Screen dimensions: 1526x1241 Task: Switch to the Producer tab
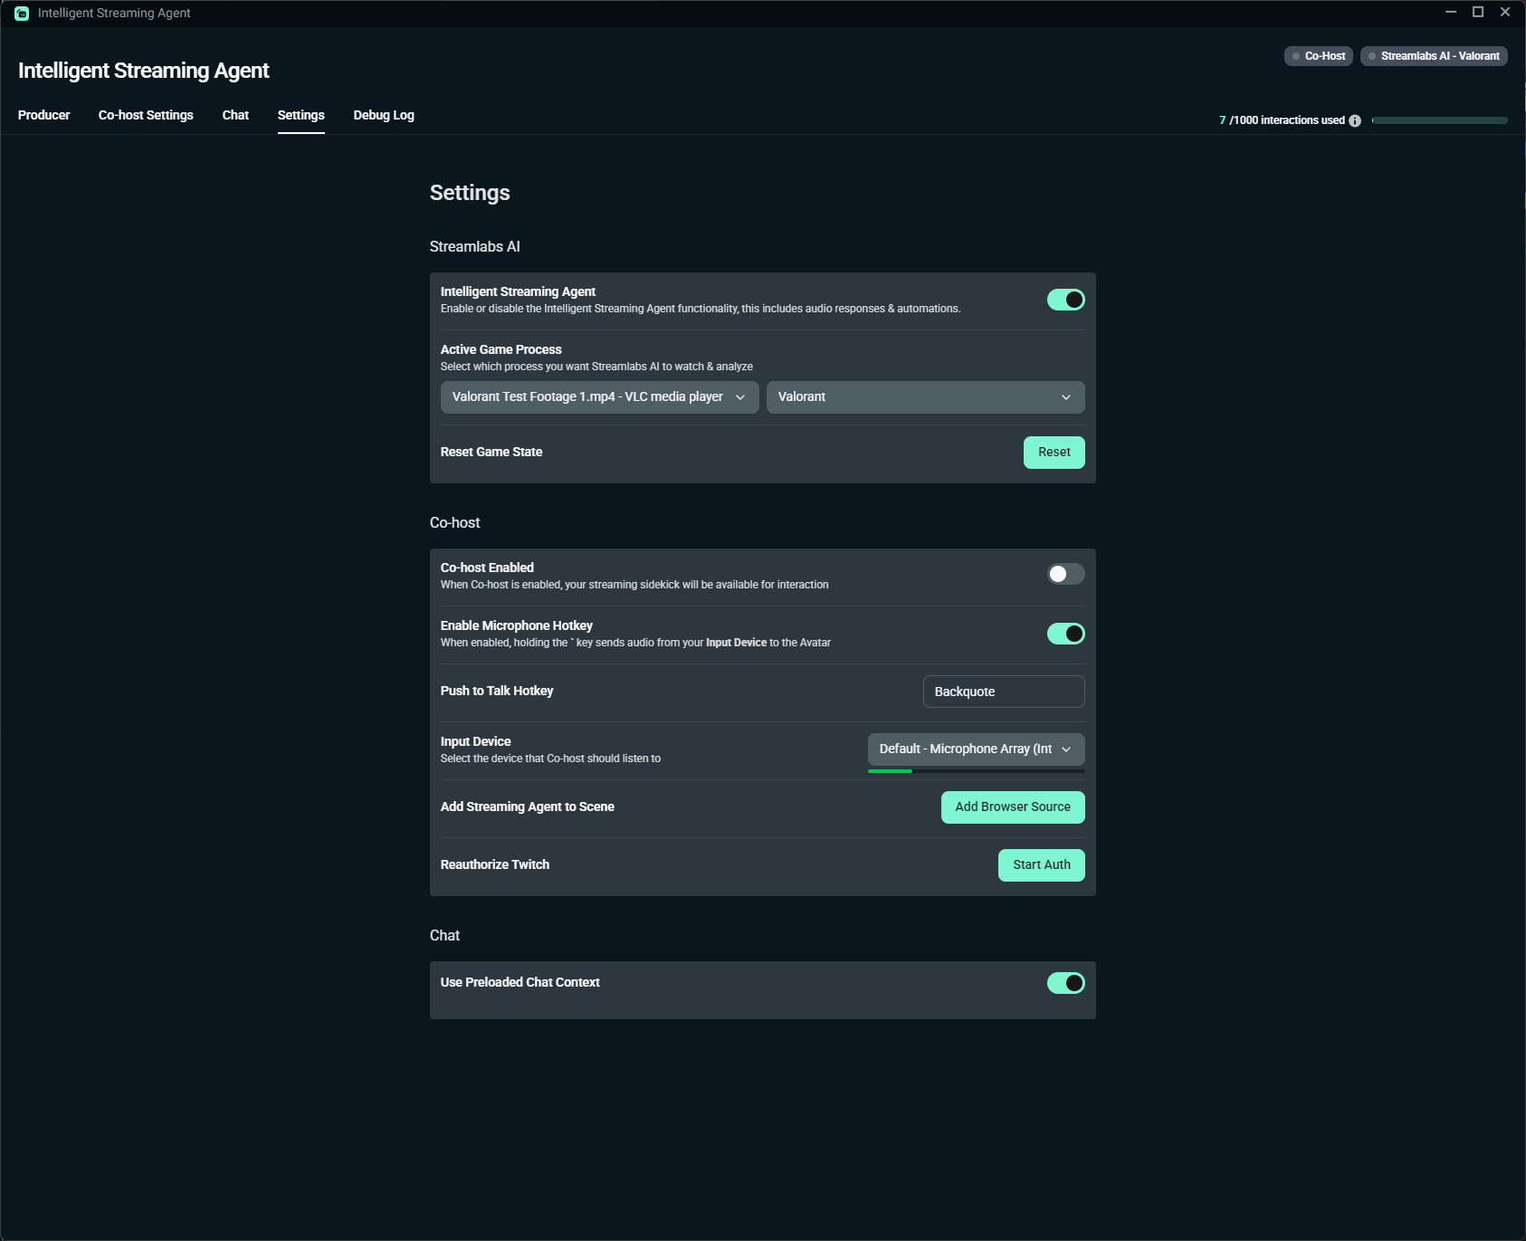click(x=43, y=115)
